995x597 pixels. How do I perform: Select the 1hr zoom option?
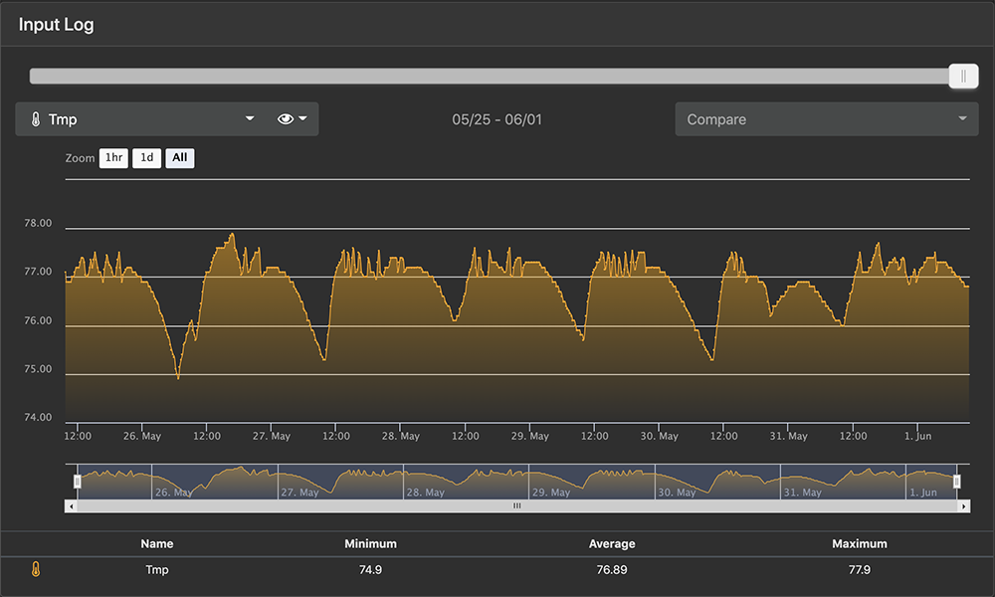(x=113, y=158)
